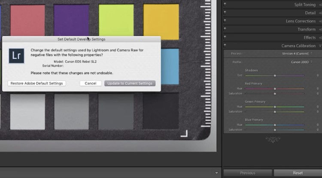Toggle the Transform panel on/off switch
Image resolution: width=322 pixels, height=178 pixels.
(x=225, y=29)
